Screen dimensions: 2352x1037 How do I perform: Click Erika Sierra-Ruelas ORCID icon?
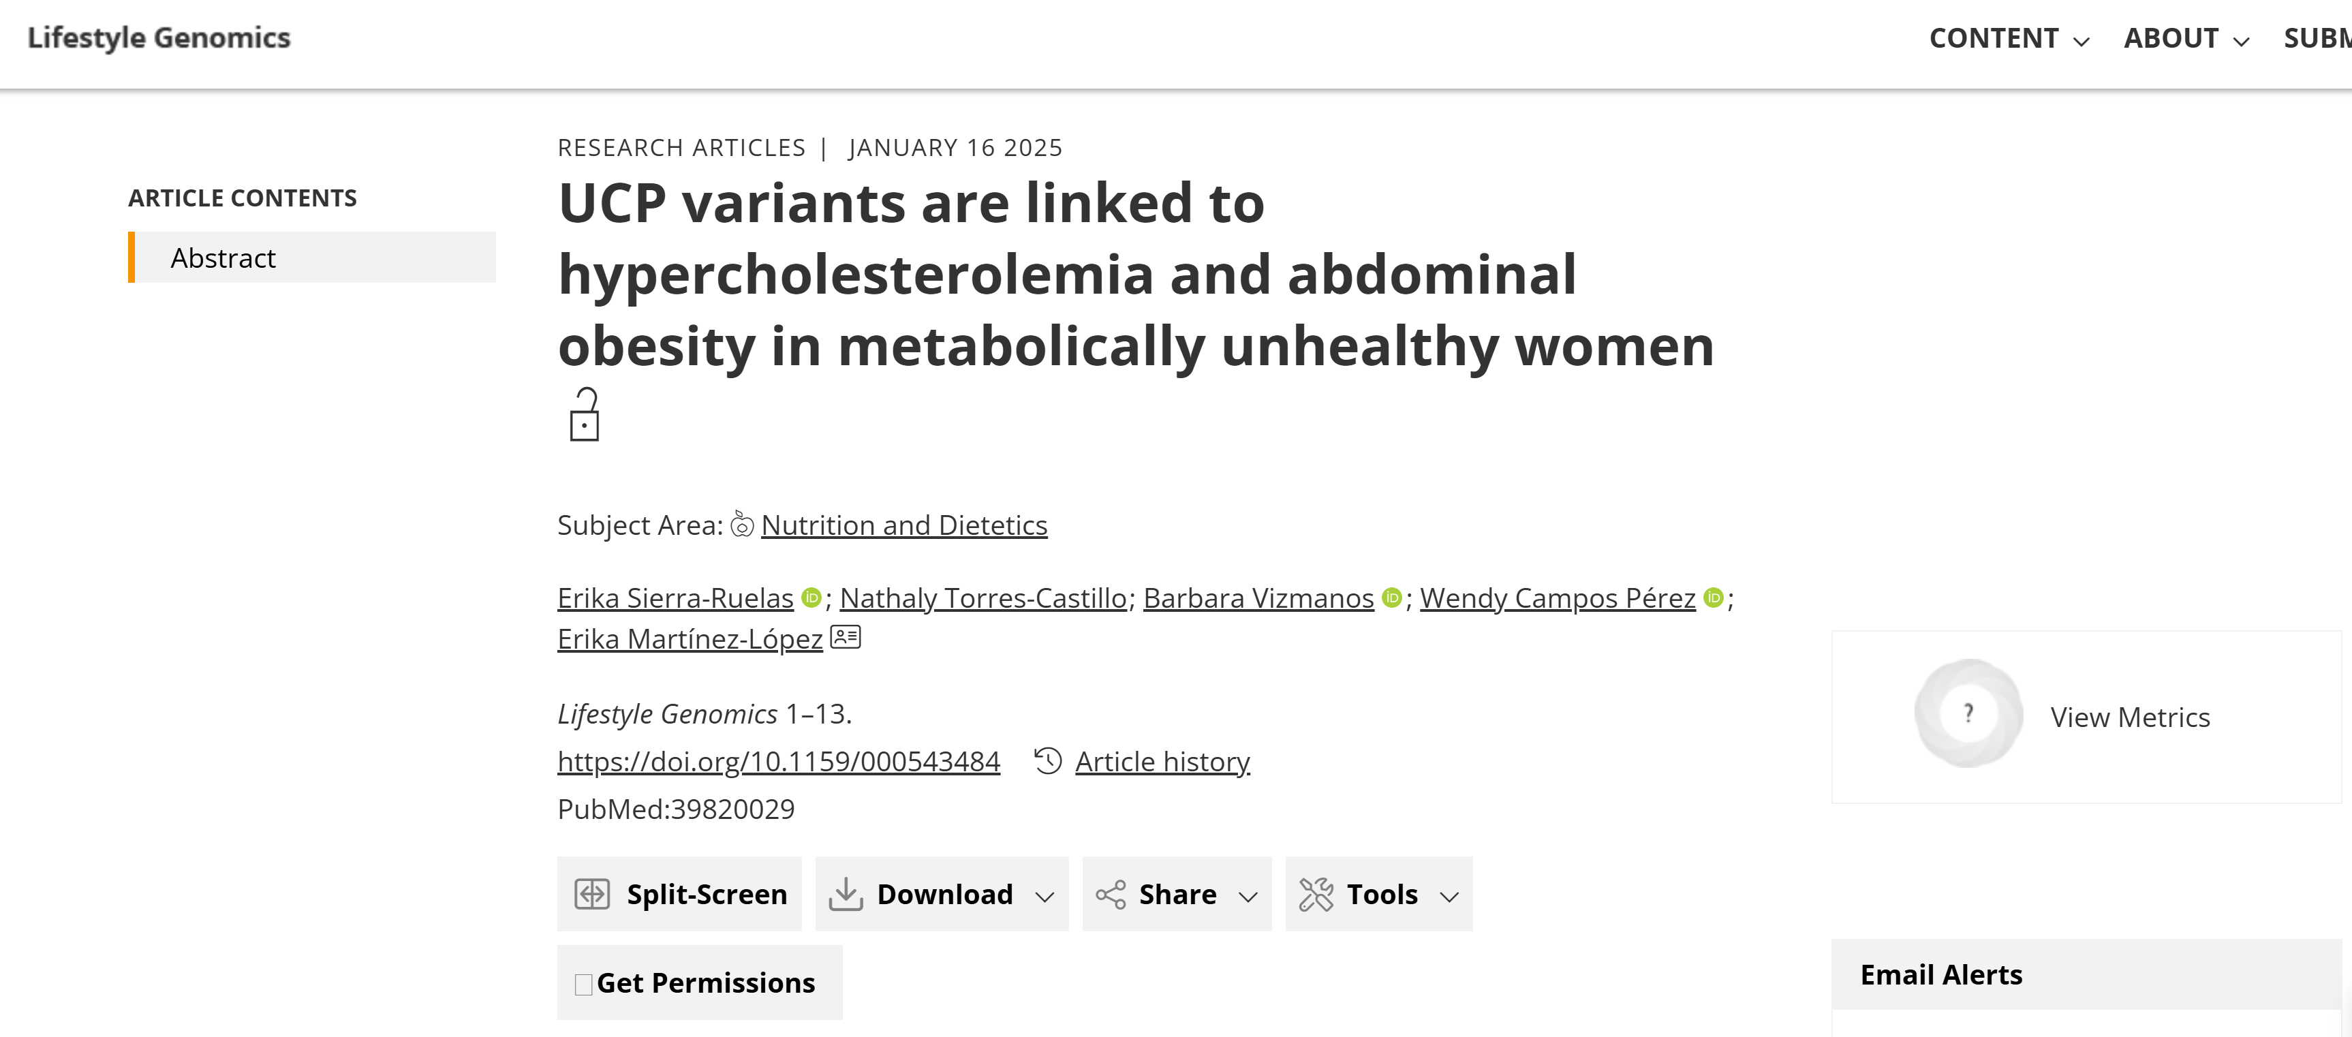click(x=811, y=598)
